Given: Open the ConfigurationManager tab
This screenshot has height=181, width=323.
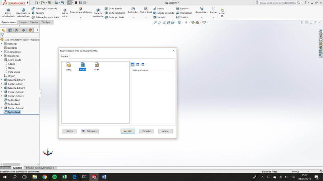Looking at the screenshot, I should (x=17, y=30).
